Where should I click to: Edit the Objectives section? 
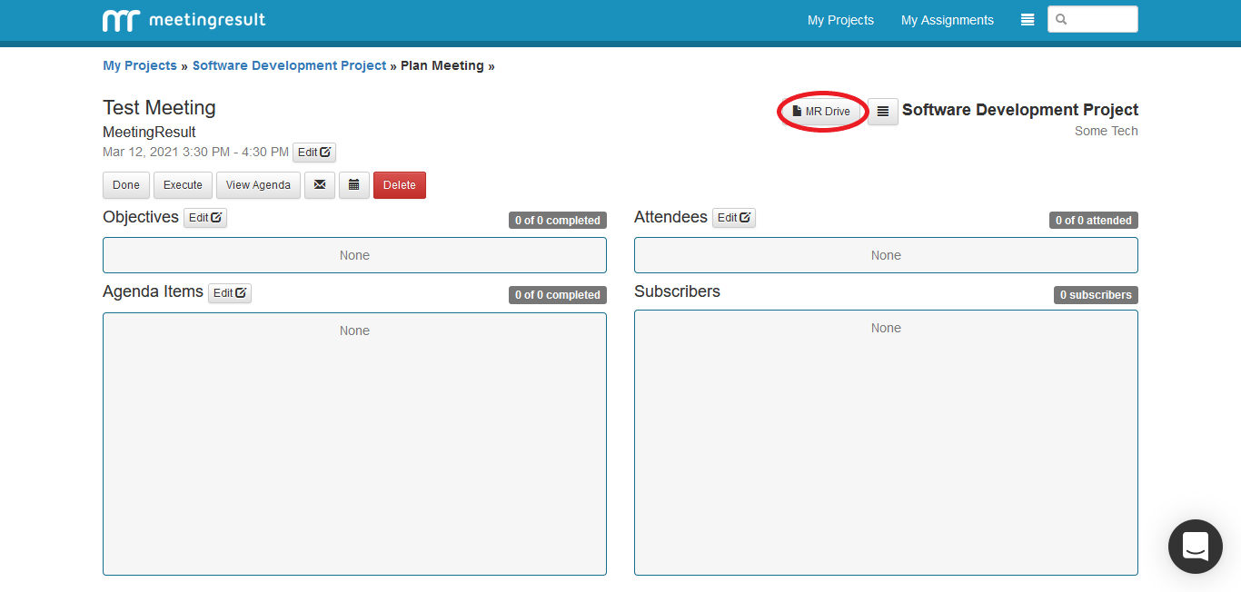click(x=205, y=218)
